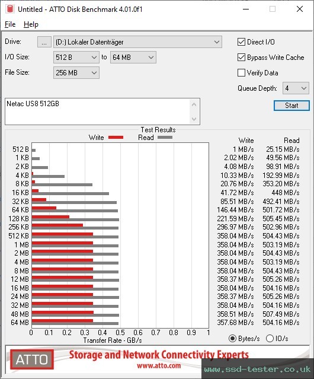314x379 pixels.
Task: Click the Storage and Network Connectivity Experts banner
Action: coord(159,355)
